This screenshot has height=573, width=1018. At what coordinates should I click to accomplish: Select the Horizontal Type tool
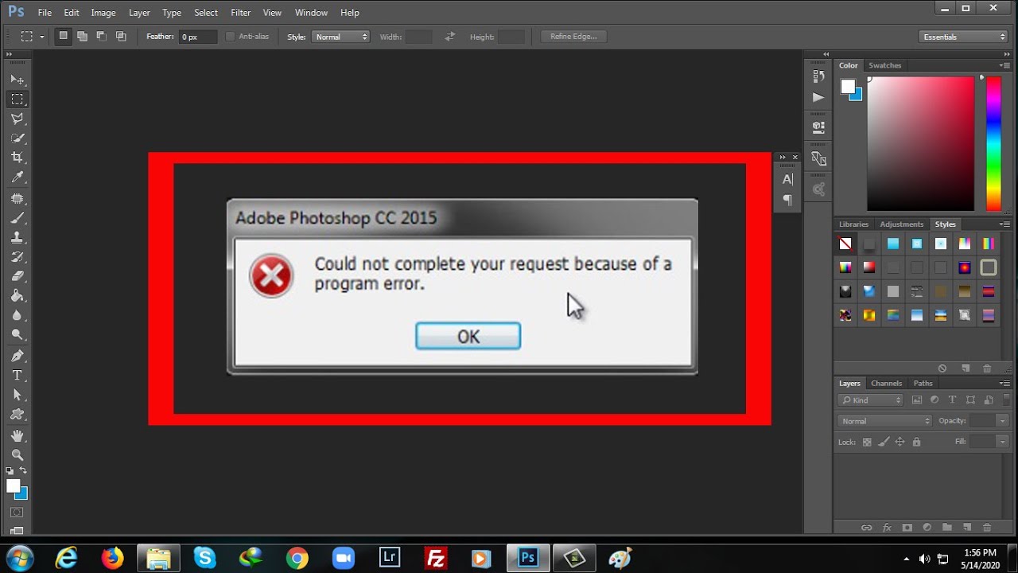tap(17, 375)
